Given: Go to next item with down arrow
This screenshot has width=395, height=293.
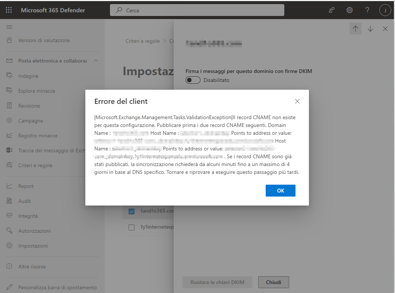Looking at the screenshot, I should pos(370,29).
